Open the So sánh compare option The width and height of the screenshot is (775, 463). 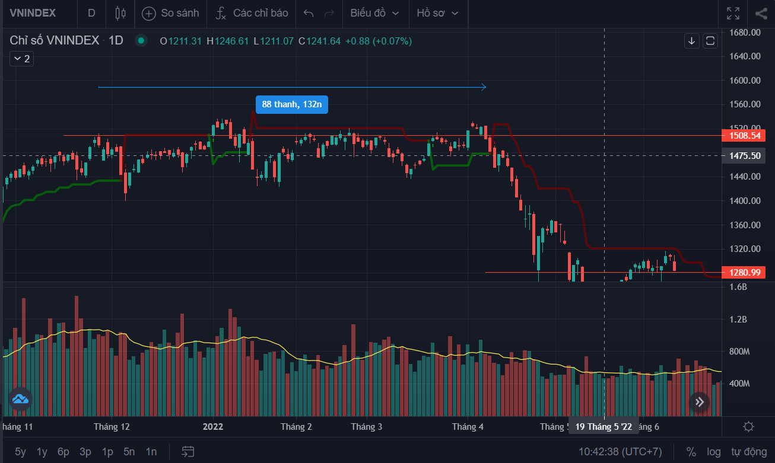point(171,13)
